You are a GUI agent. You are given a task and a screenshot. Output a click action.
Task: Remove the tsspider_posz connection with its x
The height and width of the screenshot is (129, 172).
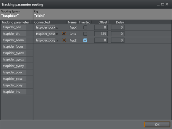pos(57,34)
